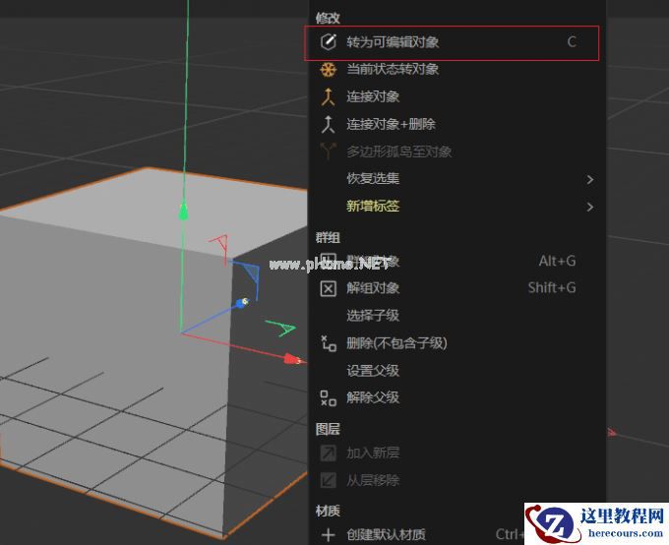The image size is (669, 545).
Task: Choose 删除(不包含子级) entry
Action: tap(456, 343)
